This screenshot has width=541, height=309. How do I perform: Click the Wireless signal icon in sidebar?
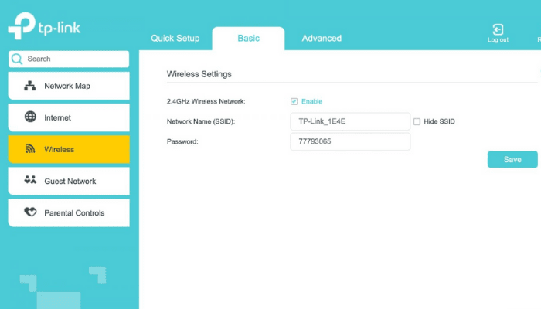coord(31,149)
